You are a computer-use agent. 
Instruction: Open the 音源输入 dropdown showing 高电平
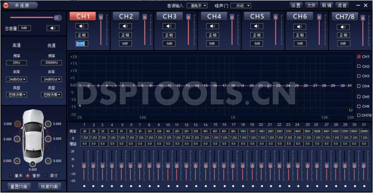click(x=197, y=6)
